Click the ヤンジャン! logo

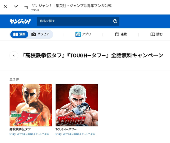pyautogui.click(x=20, y=21)
